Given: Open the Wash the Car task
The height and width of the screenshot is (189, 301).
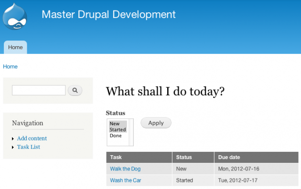Looking at the screenshot, I should (x=126, y=180).
